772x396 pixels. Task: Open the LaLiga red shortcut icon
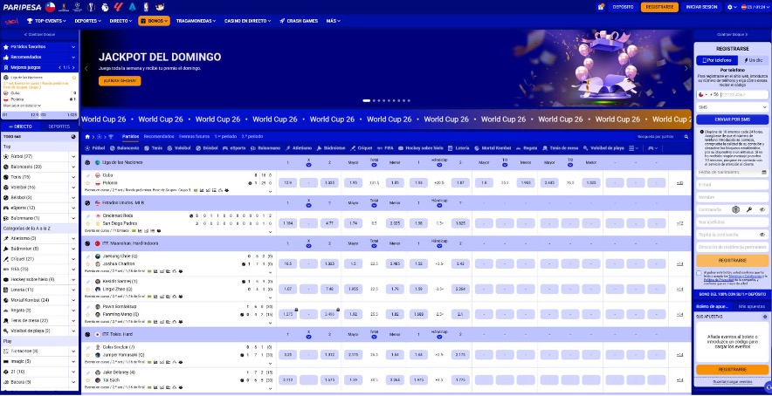coord(118,7)
